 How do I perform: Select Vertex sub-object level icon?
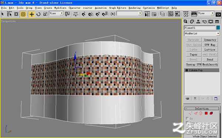point(191,113)
